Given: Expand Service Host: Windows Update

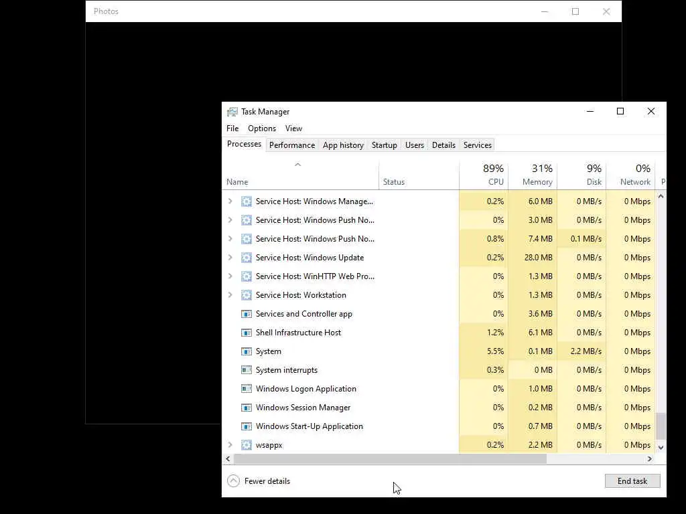Looking at the screenshot, I should pos(230,258).
